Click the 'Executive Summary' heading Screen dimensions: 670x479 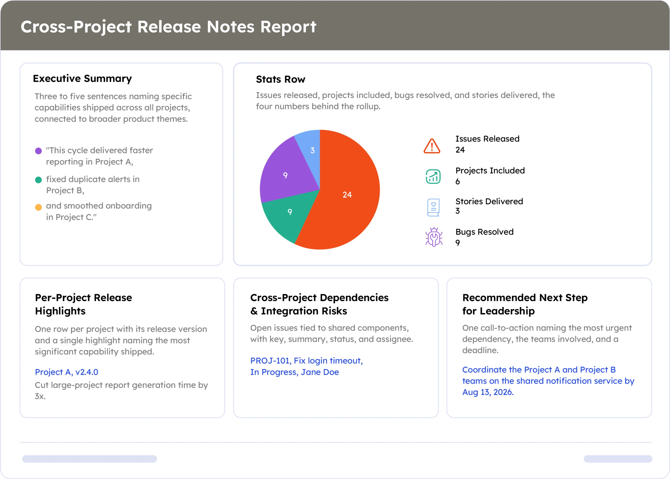(82, 78)
